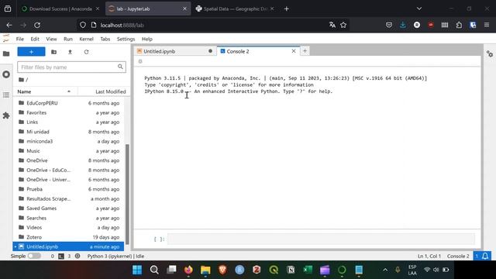496x279 pixels.
Task: Open Running Terminals and Kernels sidebar
Action: 6,74
